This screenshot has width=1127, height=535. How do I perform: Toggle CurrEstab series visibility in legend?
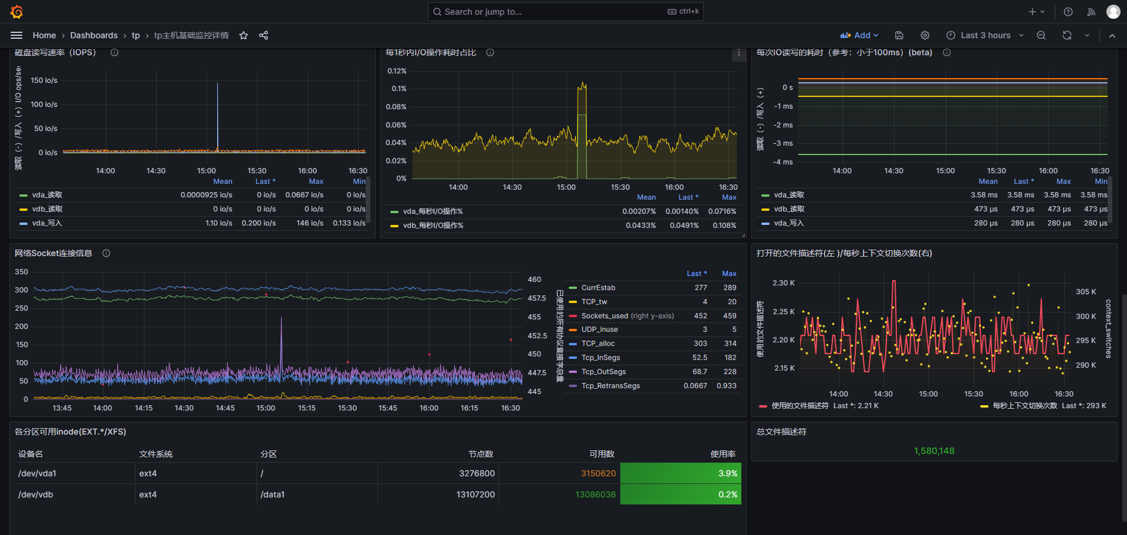(x=598, y=288)
